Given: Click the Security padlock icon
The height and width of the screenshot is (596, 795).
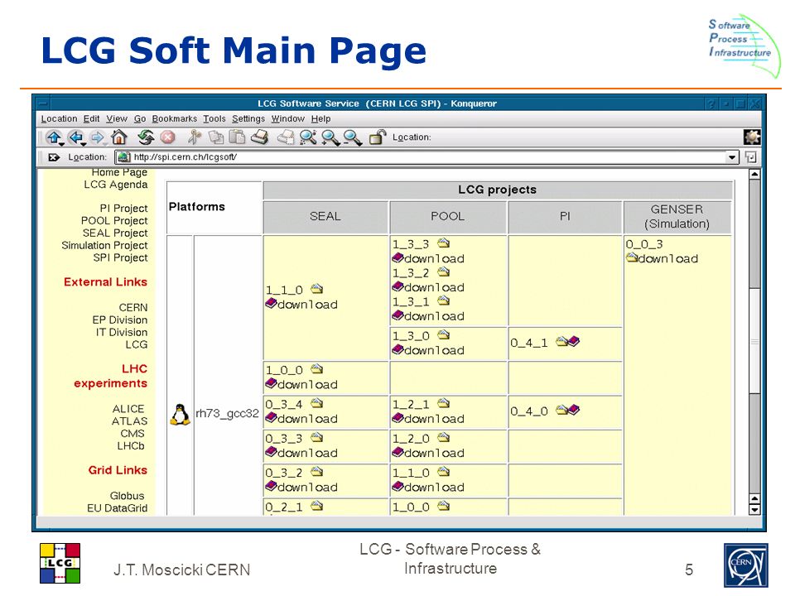Looking at the screenshot, I should point(378,137).
